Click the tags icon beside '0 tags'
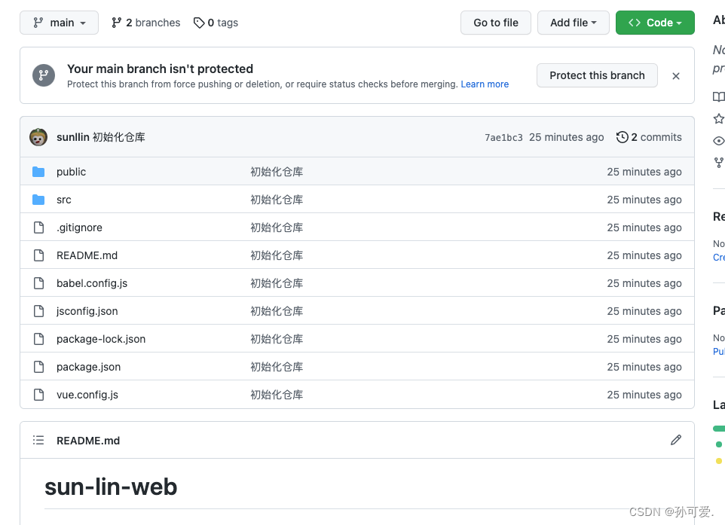Viewport: 725px width, 525px height. pyautogui.click(x=197, y=23)
